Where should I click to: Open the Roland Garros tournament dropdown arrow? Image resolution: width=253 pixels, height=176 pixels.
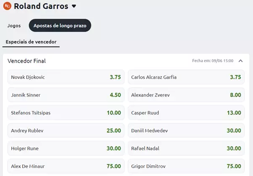point(74,6)
